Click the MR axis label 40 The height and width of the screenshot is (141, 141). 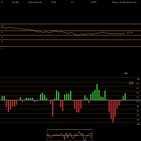(138, 93)
